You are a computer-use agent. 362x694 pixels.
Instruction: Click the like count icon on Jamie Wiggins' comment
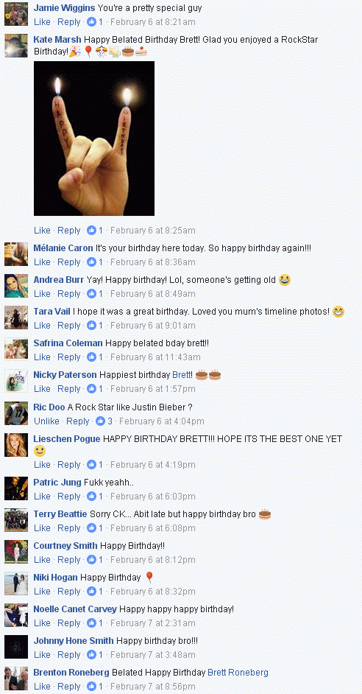point(91,21)
